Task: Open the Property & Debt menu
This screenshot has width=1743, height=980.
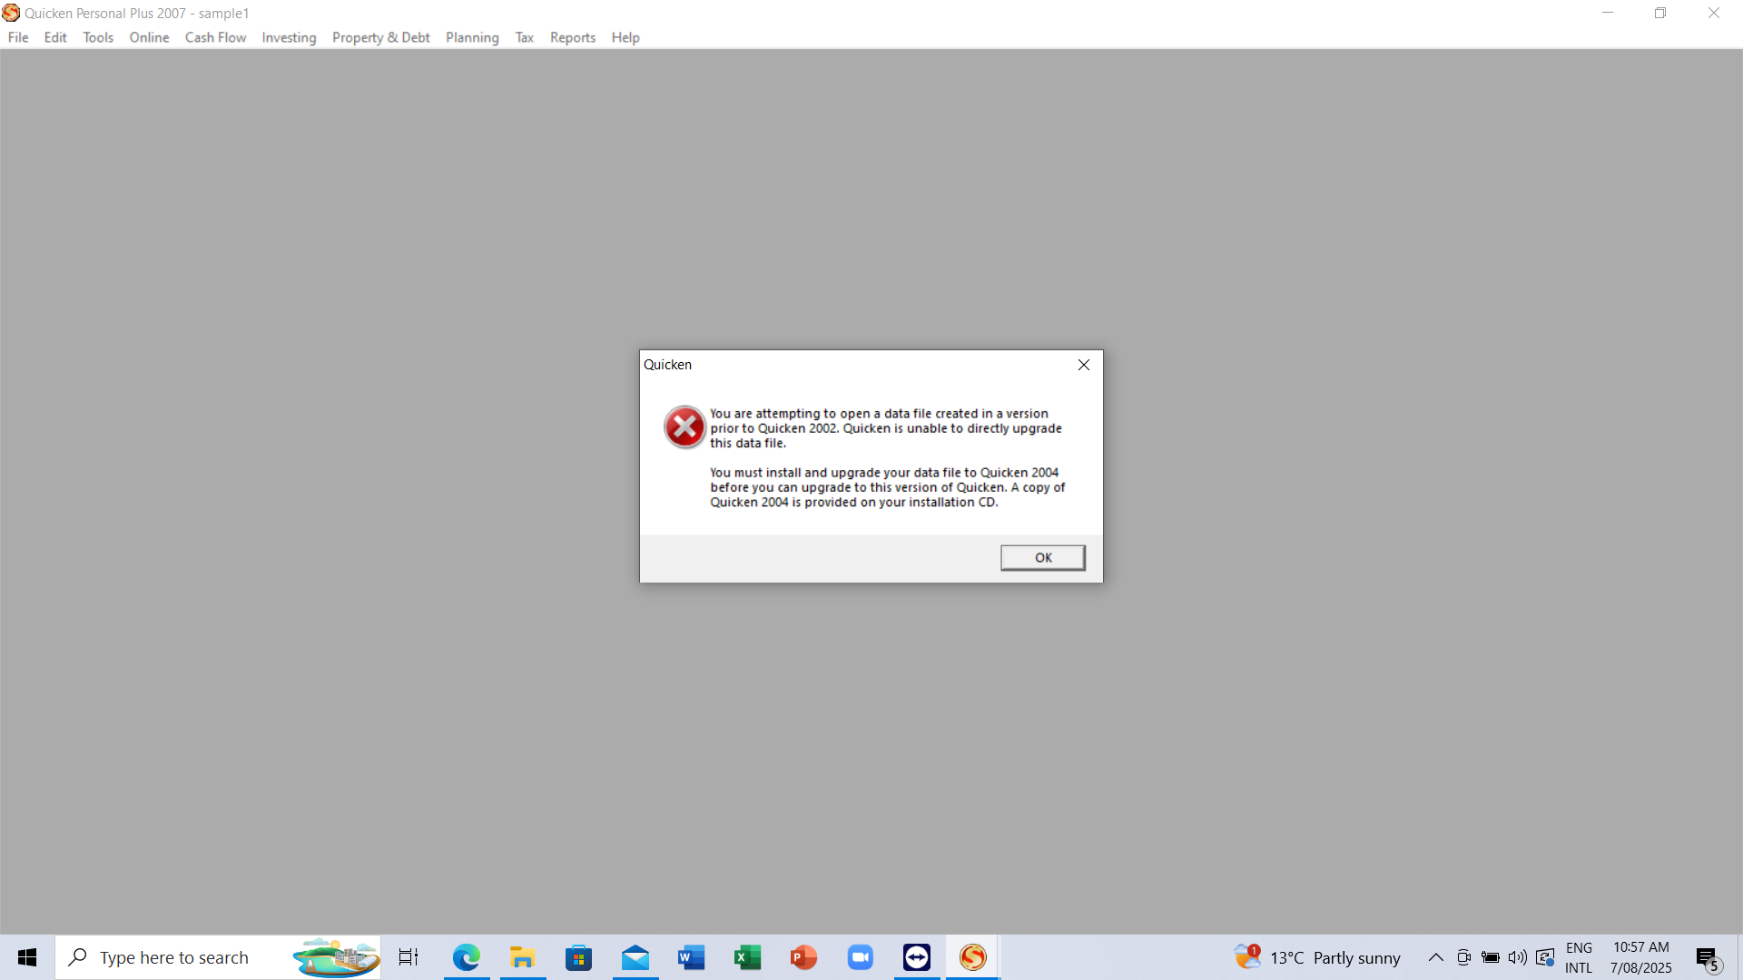Action: pos(380,37)
